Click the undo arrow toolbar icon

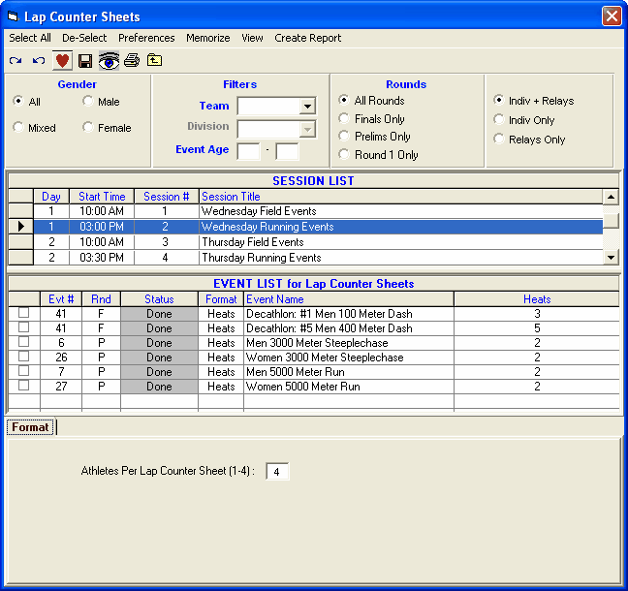tap(39, 61)
